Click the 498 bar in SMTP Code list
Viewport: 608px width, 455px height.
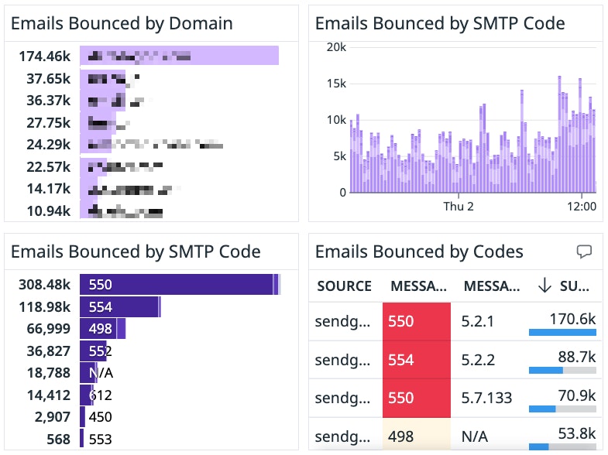click(102, 329)
